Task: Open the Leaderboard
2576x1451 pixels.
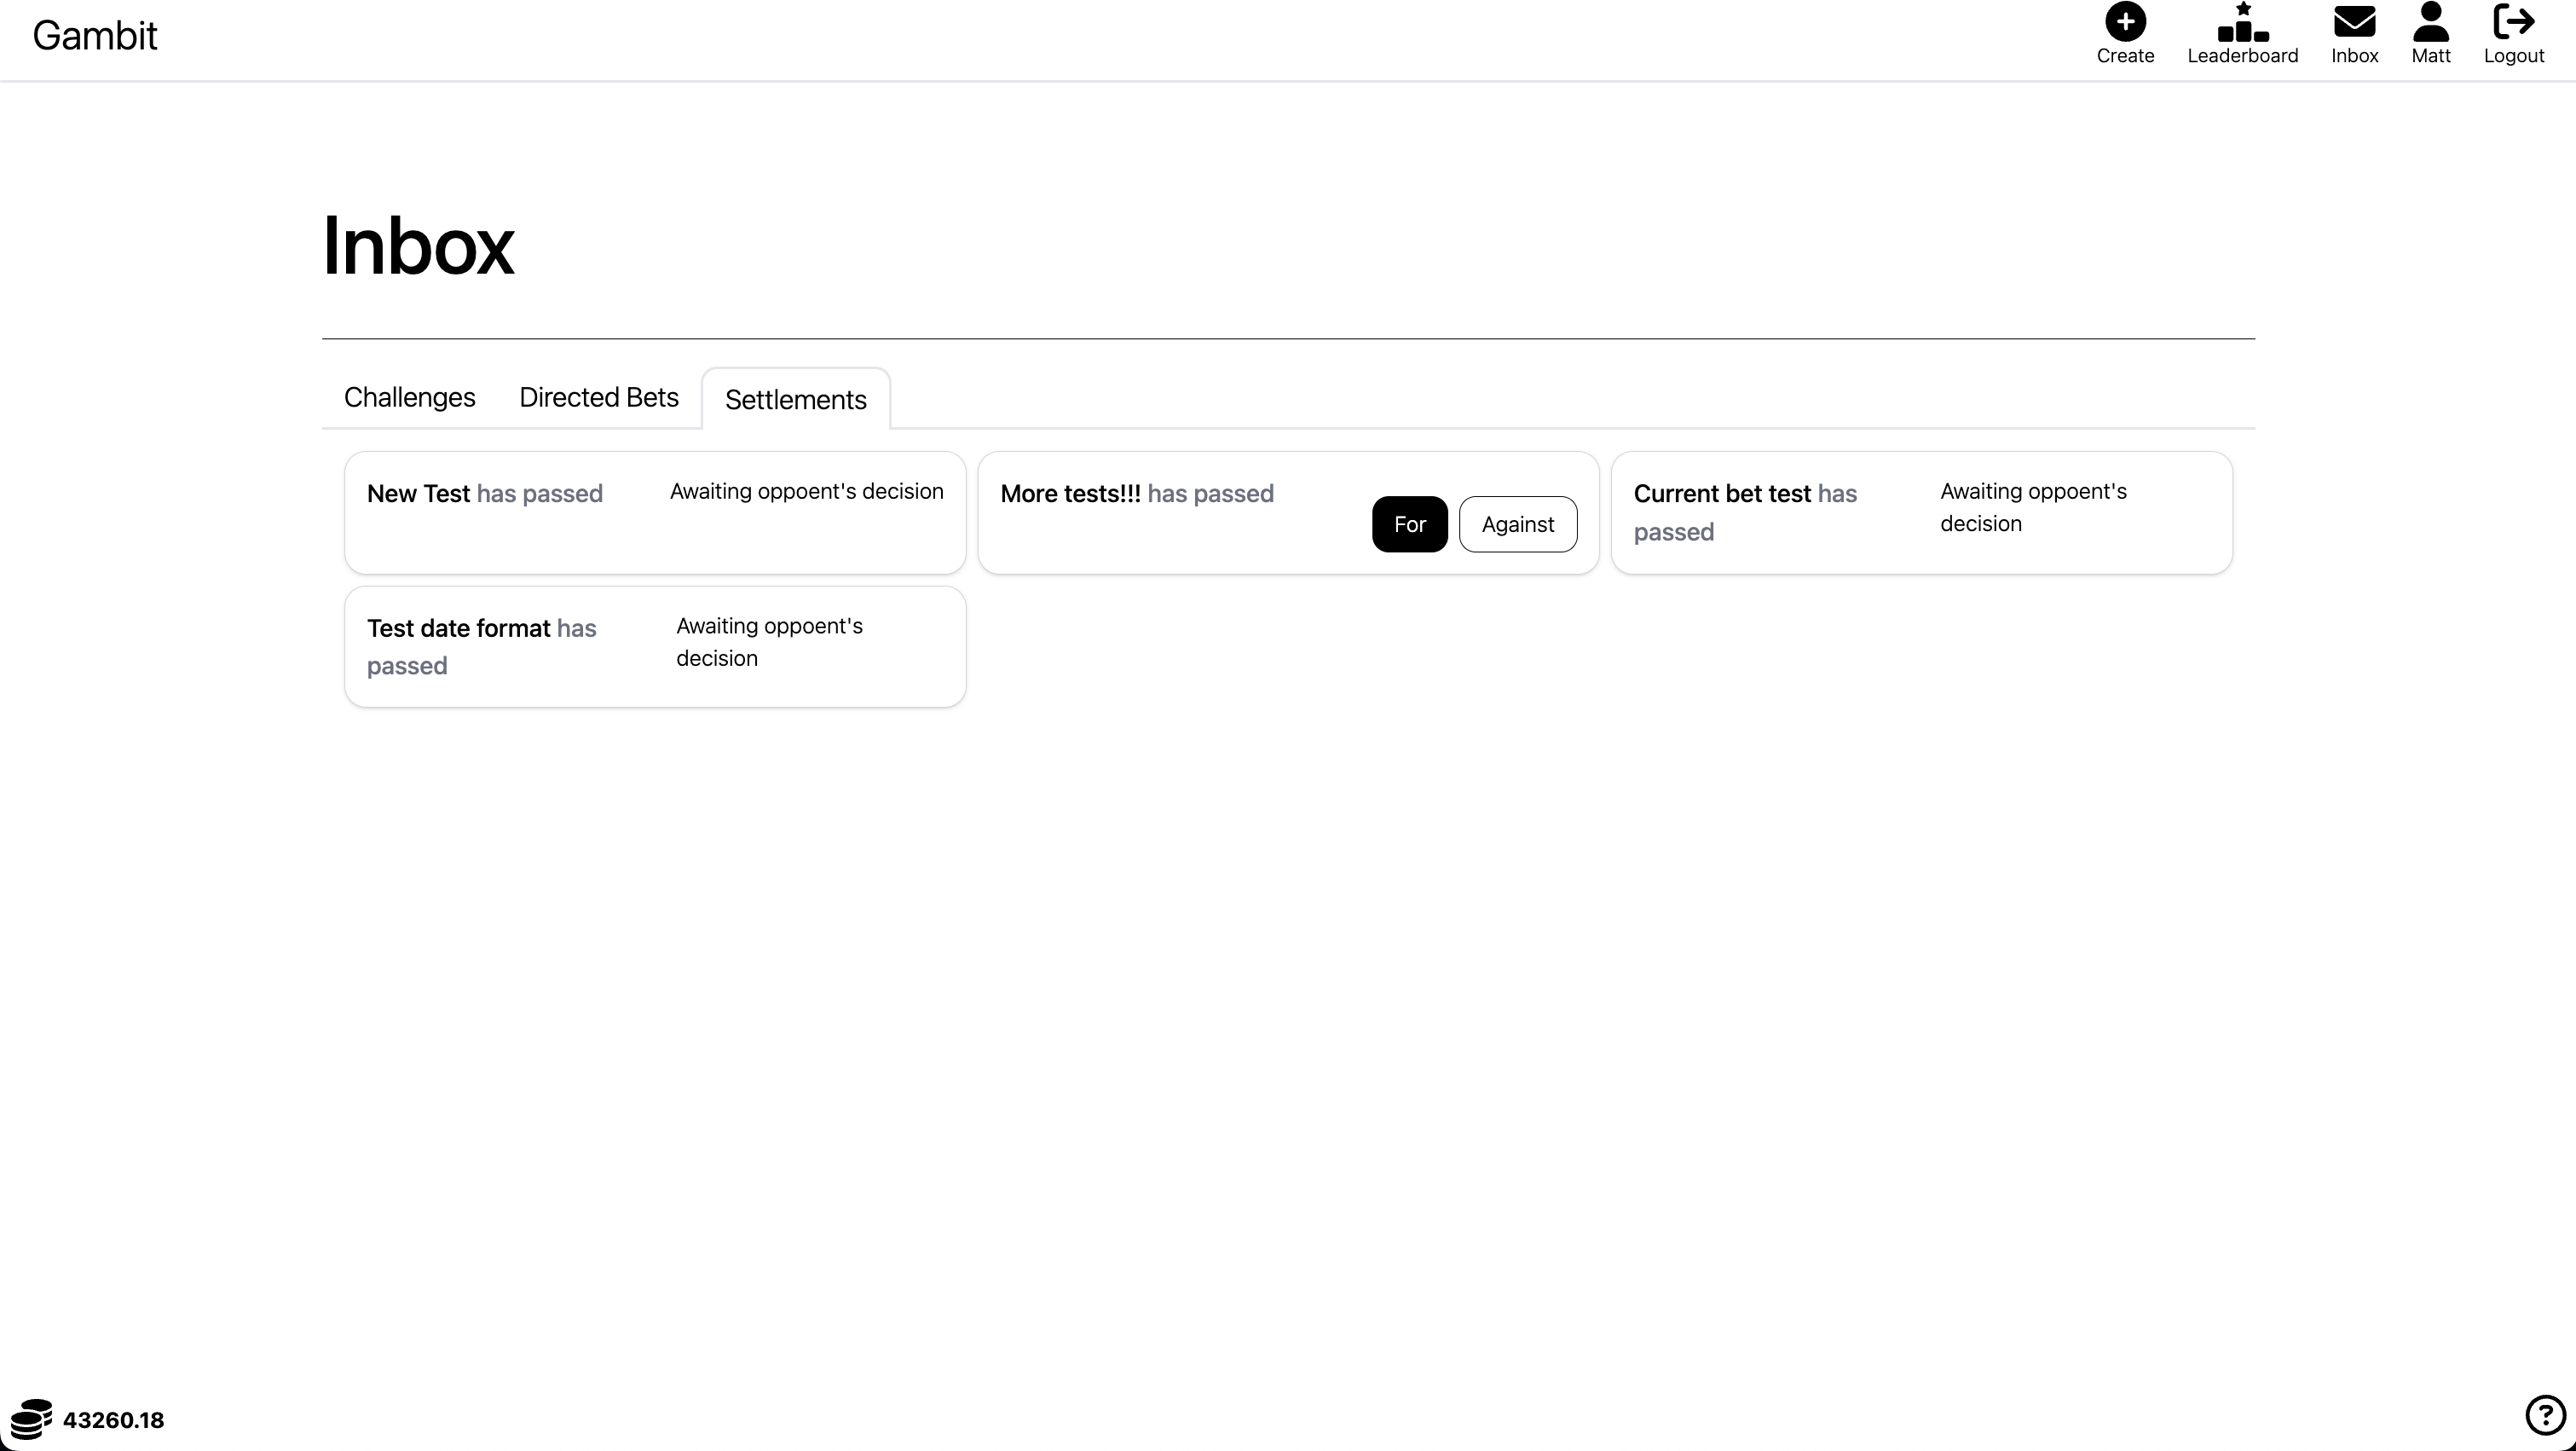Action: tap(2243, 33)
